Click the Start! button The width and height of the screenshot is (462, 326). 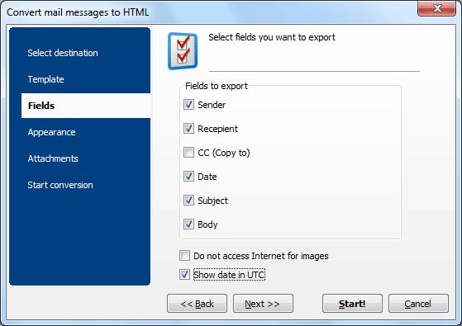pos(352,304)
